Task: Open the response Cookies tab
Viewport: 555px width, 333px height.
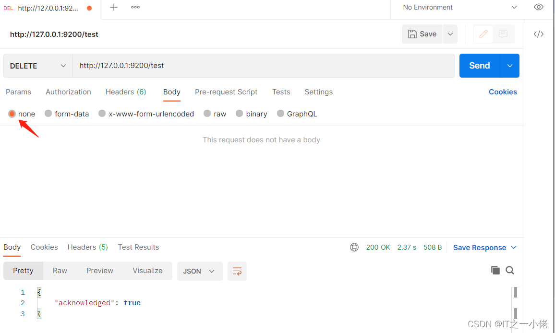Action: [44, 247]
